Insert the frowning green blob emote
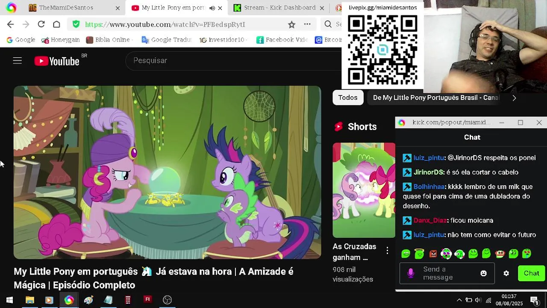Viewport: 547px width, 308px height. pyautogui.click(x=473, y=254)
